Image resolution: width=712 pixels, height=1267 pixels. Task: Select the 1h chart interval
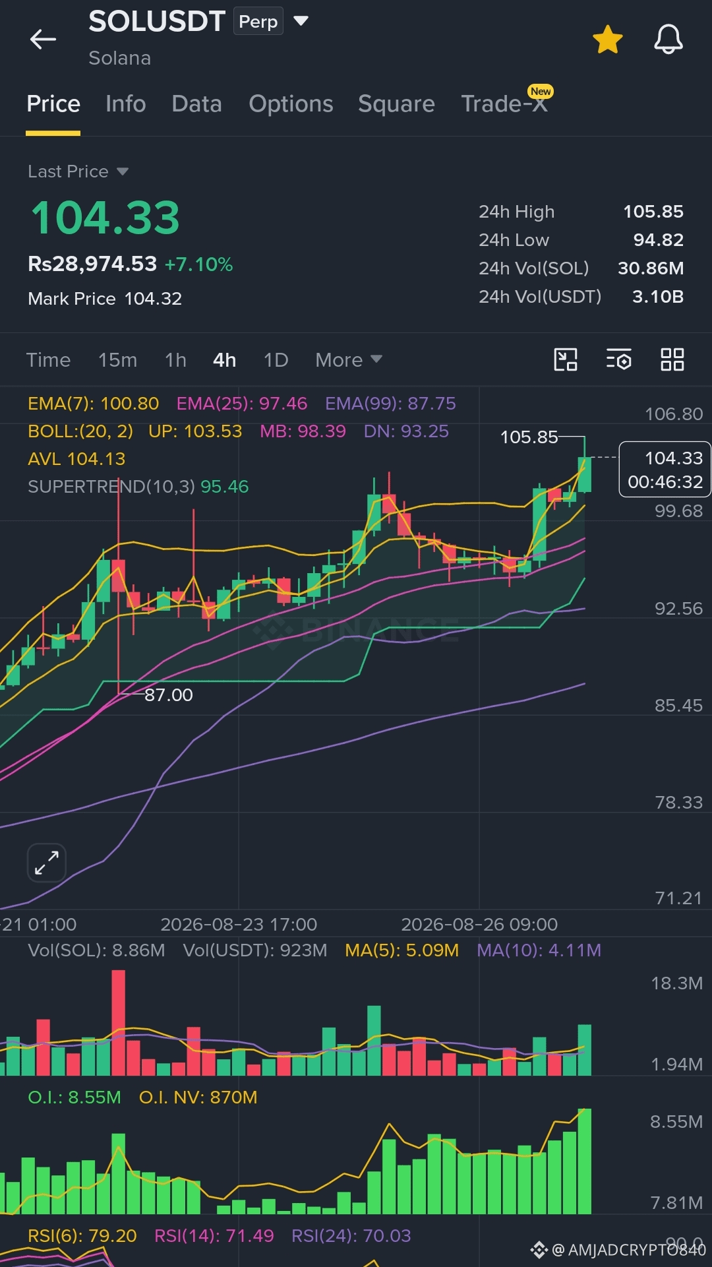click(175, 360)
